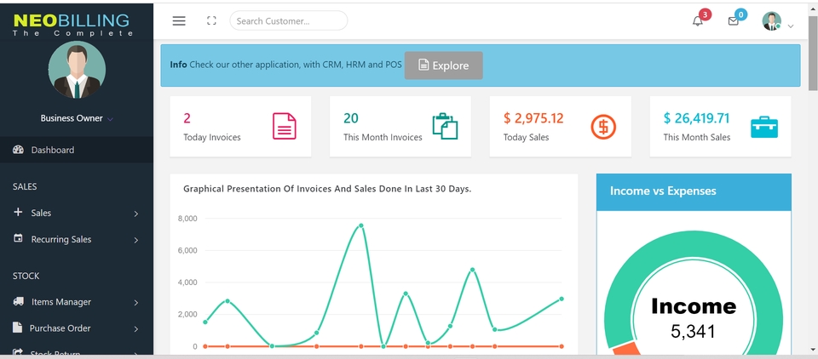Click the top-right user avatar
The height and width of the screenshot is (359, 818).
coord(772,20)
